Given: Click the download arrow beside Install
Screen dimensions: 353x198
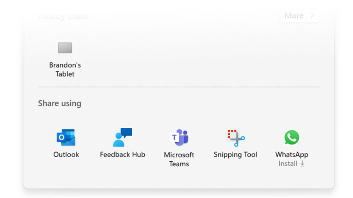Looking at the screenshot, I should click(302, 164).
